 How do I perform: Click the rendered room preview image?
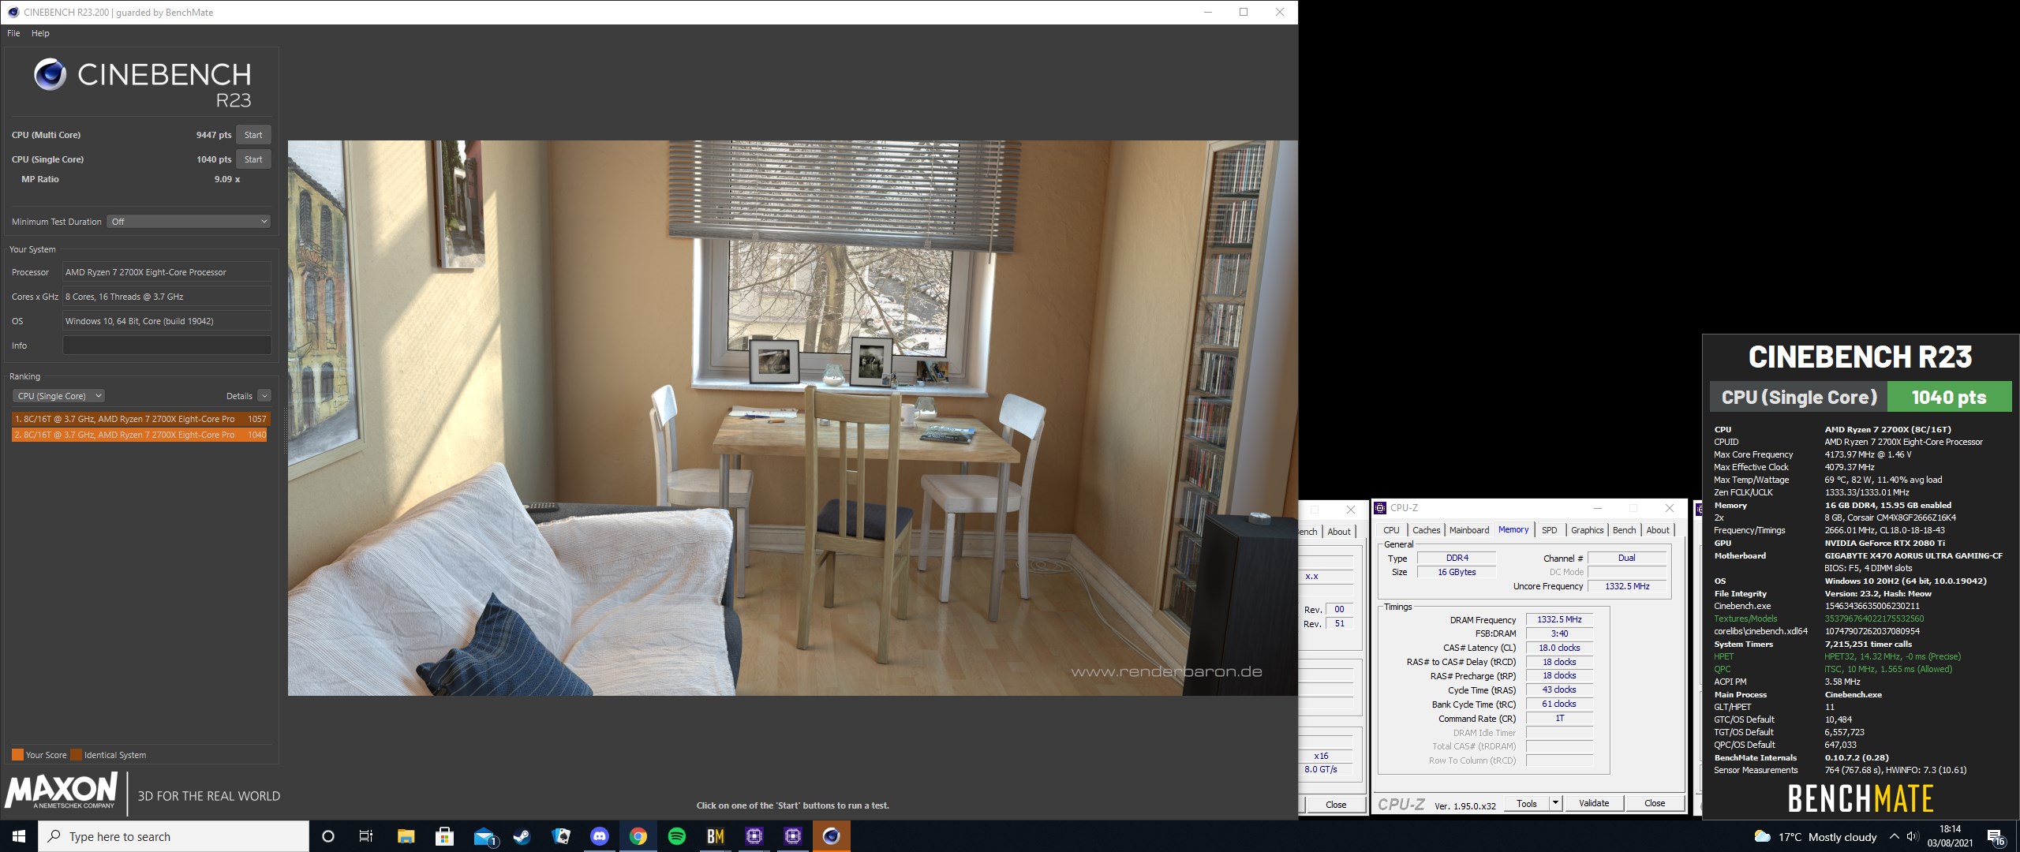pos(792,418)
